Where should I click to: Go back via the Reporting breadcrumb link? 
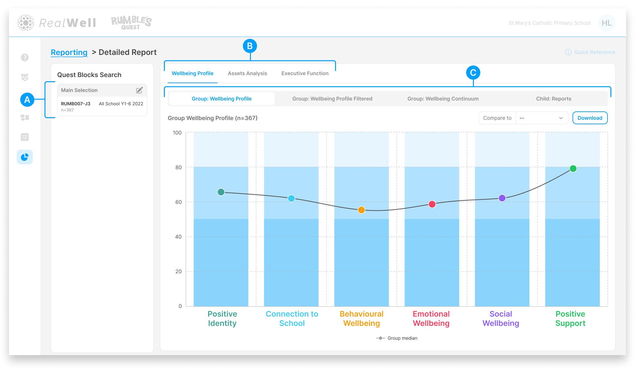[x=69, y=52]
